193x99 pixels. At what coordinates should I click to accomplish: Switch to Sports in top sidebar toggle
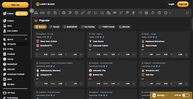point(22,14)
